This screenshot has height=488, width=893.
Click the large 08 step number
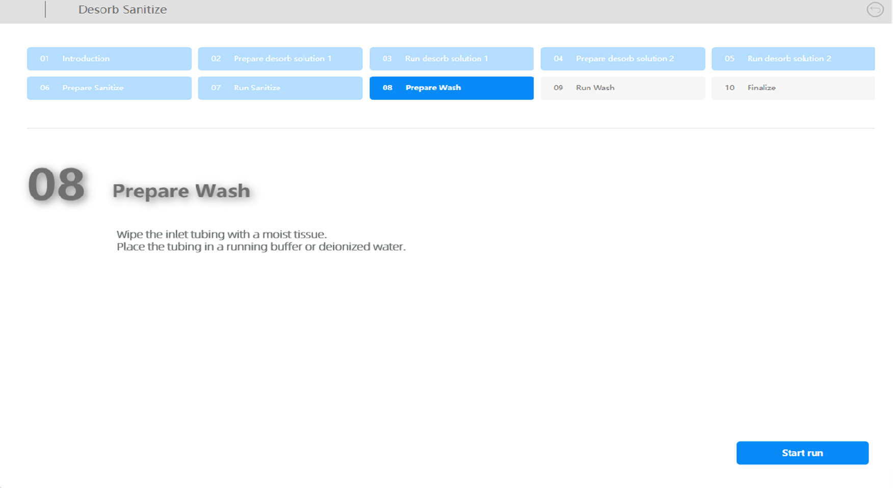(56, 185)
